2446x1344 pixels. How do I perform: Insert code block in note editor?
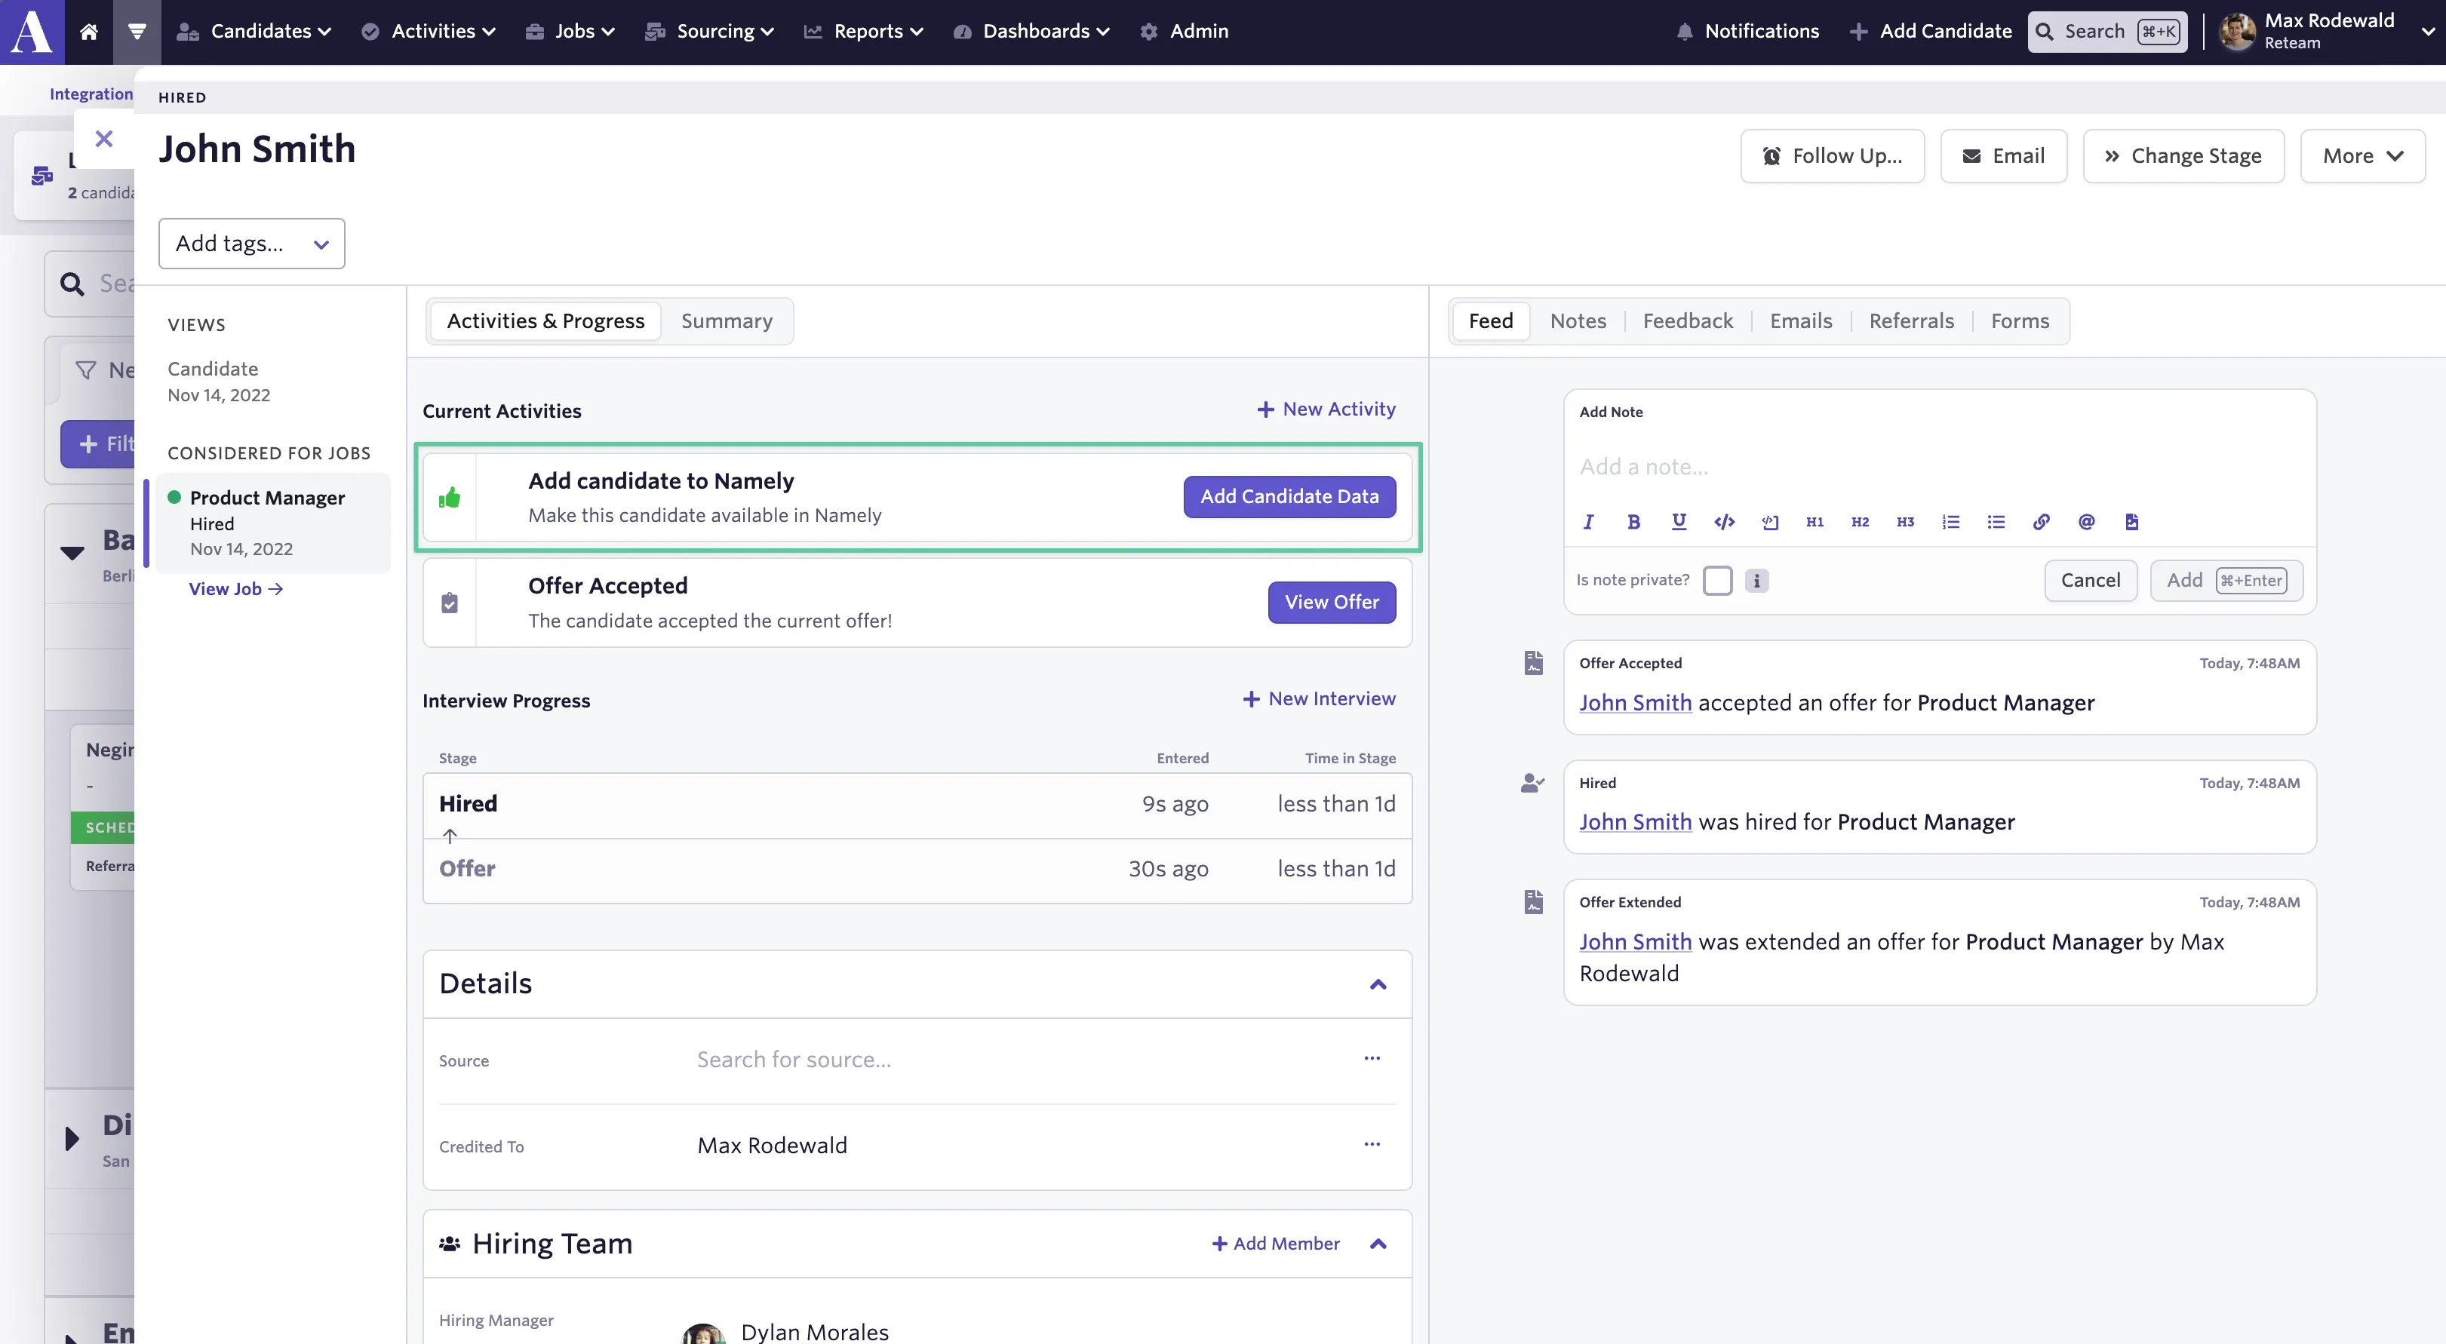click(1725, 521)
